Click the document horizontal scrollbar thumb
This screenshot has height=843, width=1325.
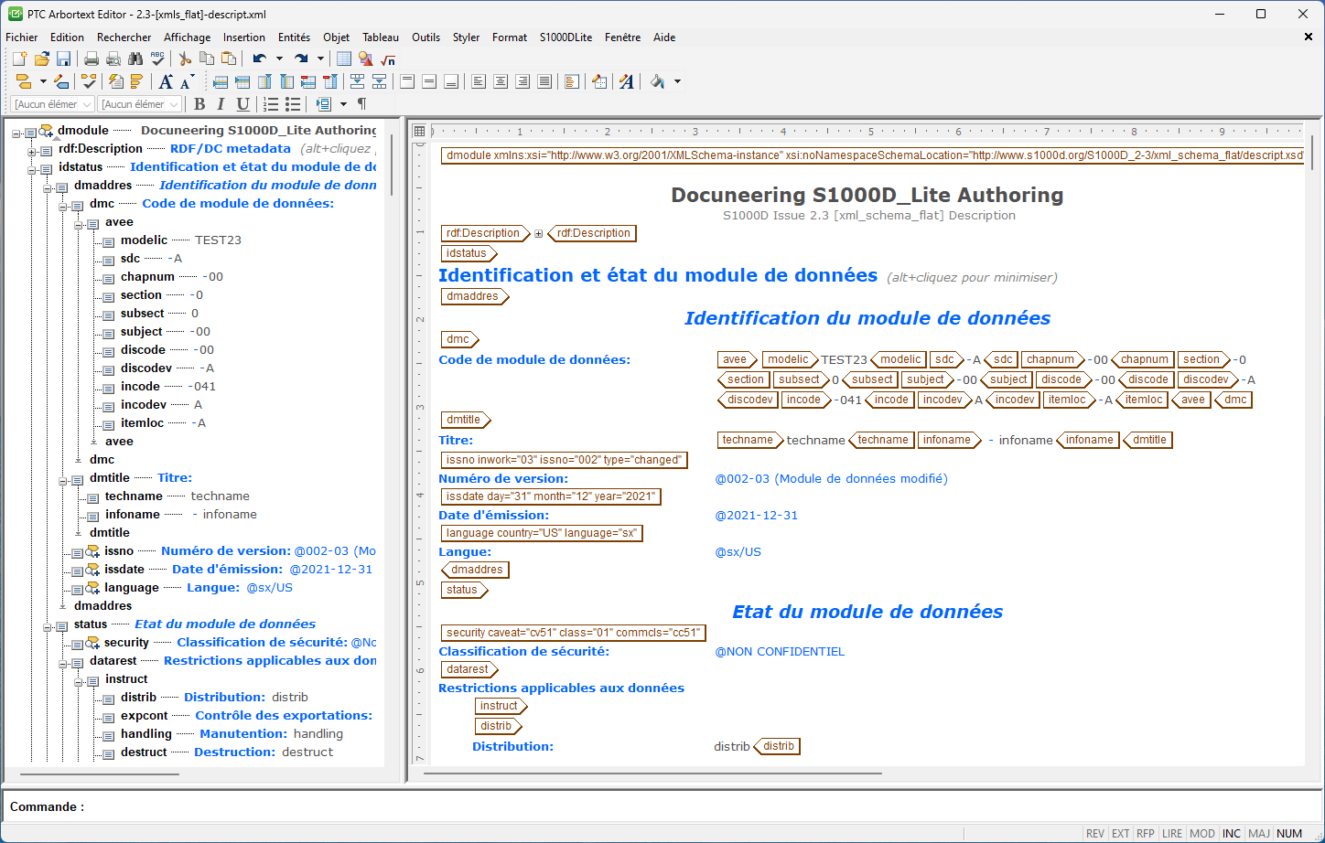click(x=652, y=774)
